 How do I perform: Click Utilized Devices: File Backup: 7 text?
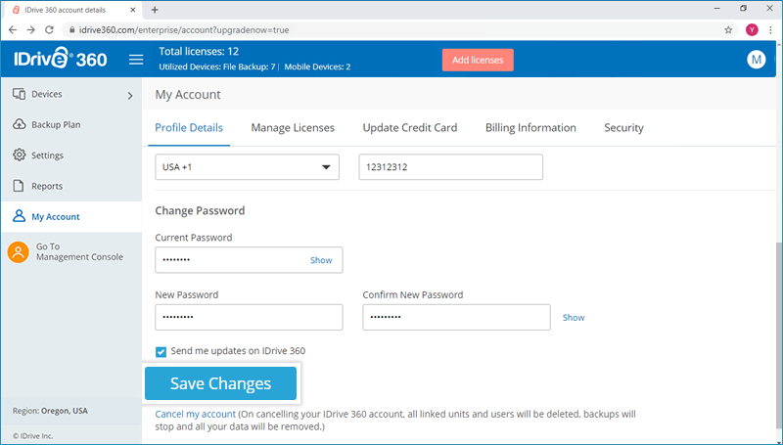[216, 67]
